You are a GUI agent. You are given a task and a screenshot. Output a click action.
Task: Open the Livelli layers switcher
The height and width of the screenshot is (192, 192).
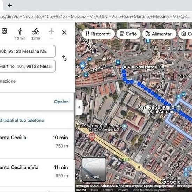pyautogui.click(x=94, y=169)
